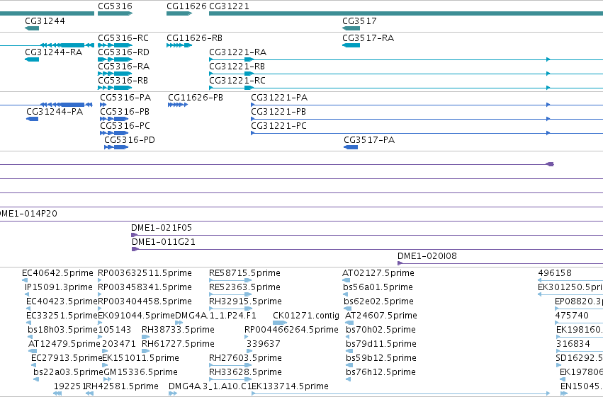Open BAC clone DME1-011G21
The width and height of the screenshot is (603, 397).
pyautogui.click(x=164, y=242)
